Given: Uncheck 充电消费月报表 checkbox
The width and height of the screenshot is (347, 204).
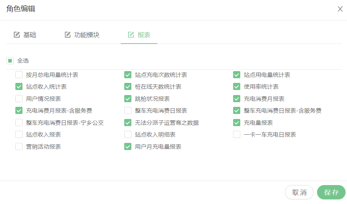Looking at the screenshot, I should click(x=237, y=99).
